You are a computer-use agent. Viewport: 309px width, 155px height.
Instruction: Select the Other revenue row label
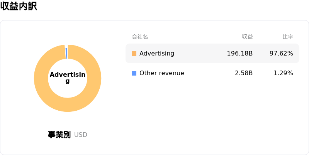pyautogui.click(x=161, y=73)
